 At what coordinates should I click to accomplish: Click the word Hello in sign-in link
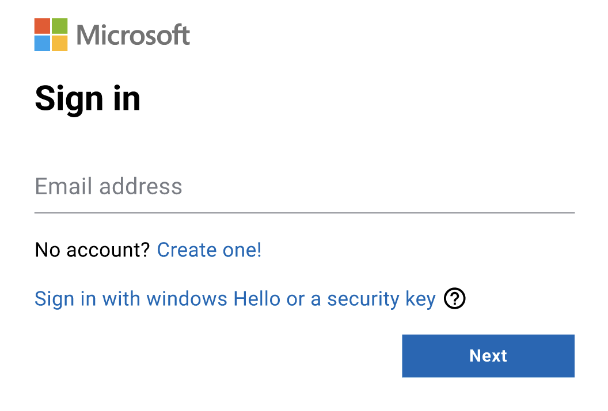(257, 298)
